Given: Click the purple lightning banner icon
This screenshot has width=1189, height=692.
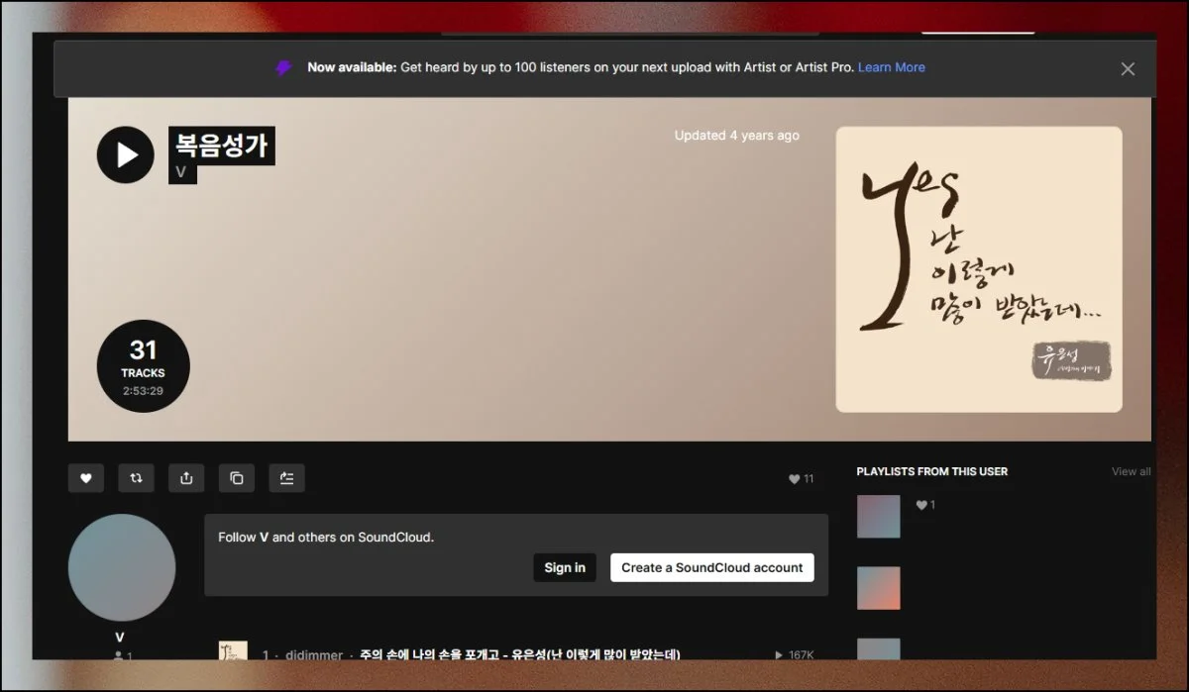Looking at the screenshot, I should [283, 68].
